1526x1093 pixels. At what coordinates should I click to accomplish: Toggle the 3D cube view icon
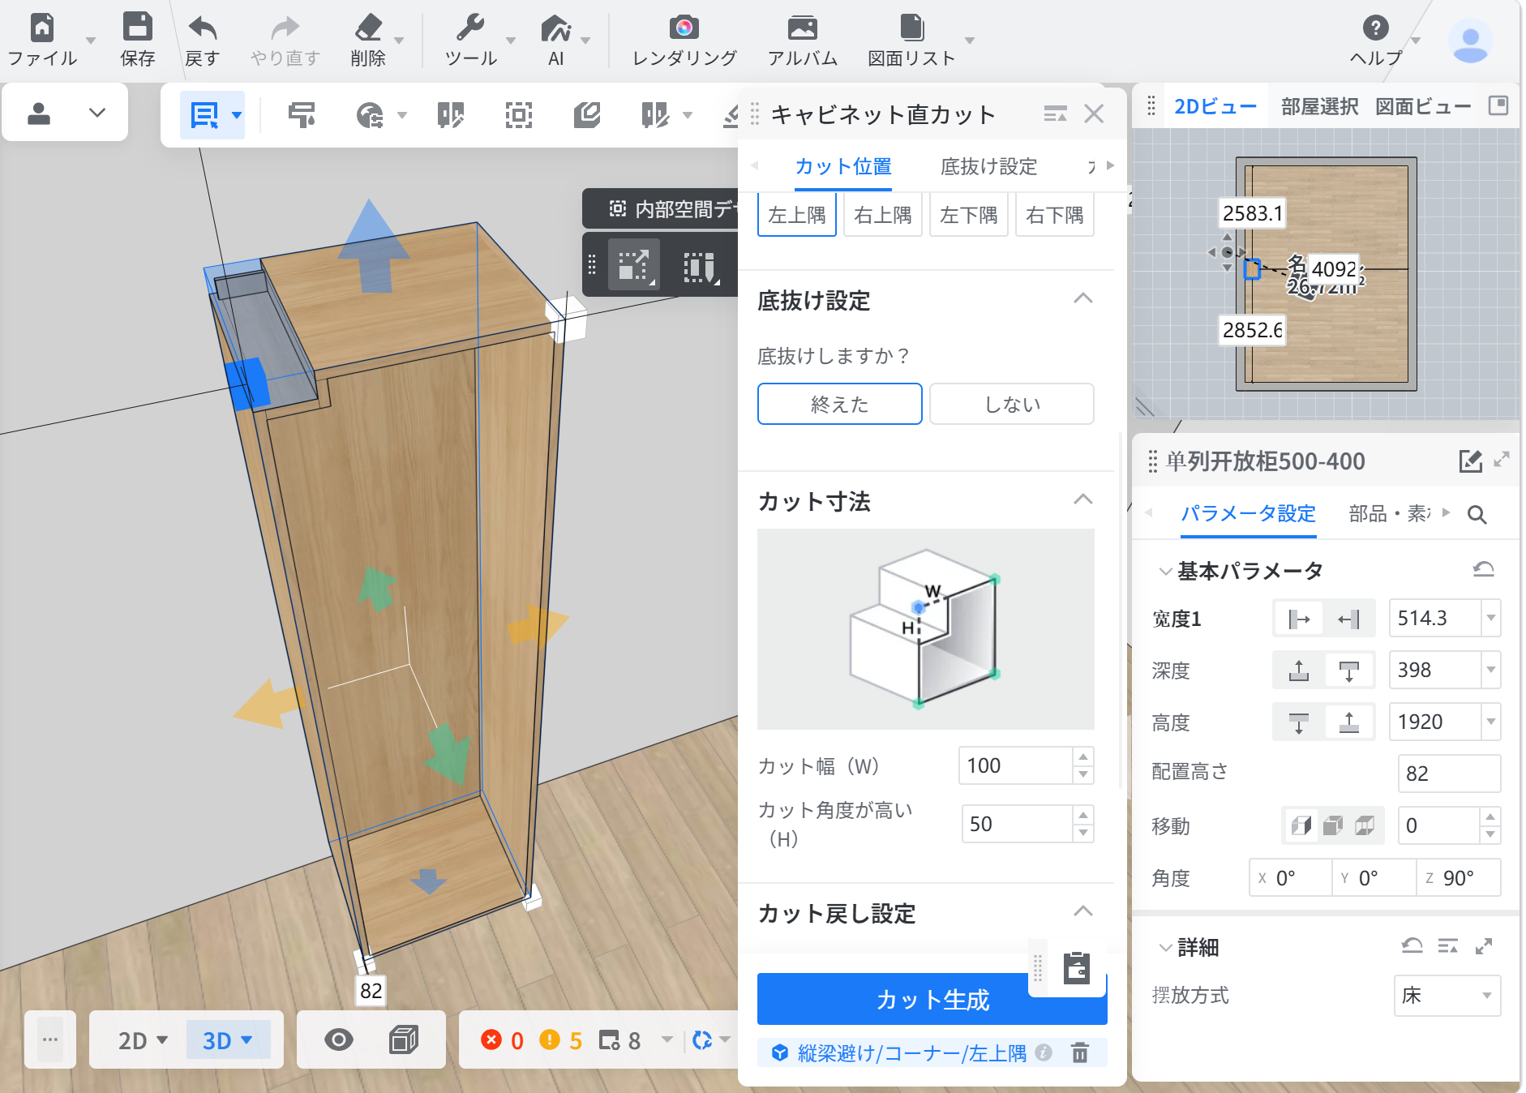tap(403, 1039)
